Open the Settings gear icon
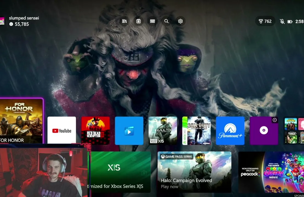This screenshot has width=304, height=197. tap(180, 21)
